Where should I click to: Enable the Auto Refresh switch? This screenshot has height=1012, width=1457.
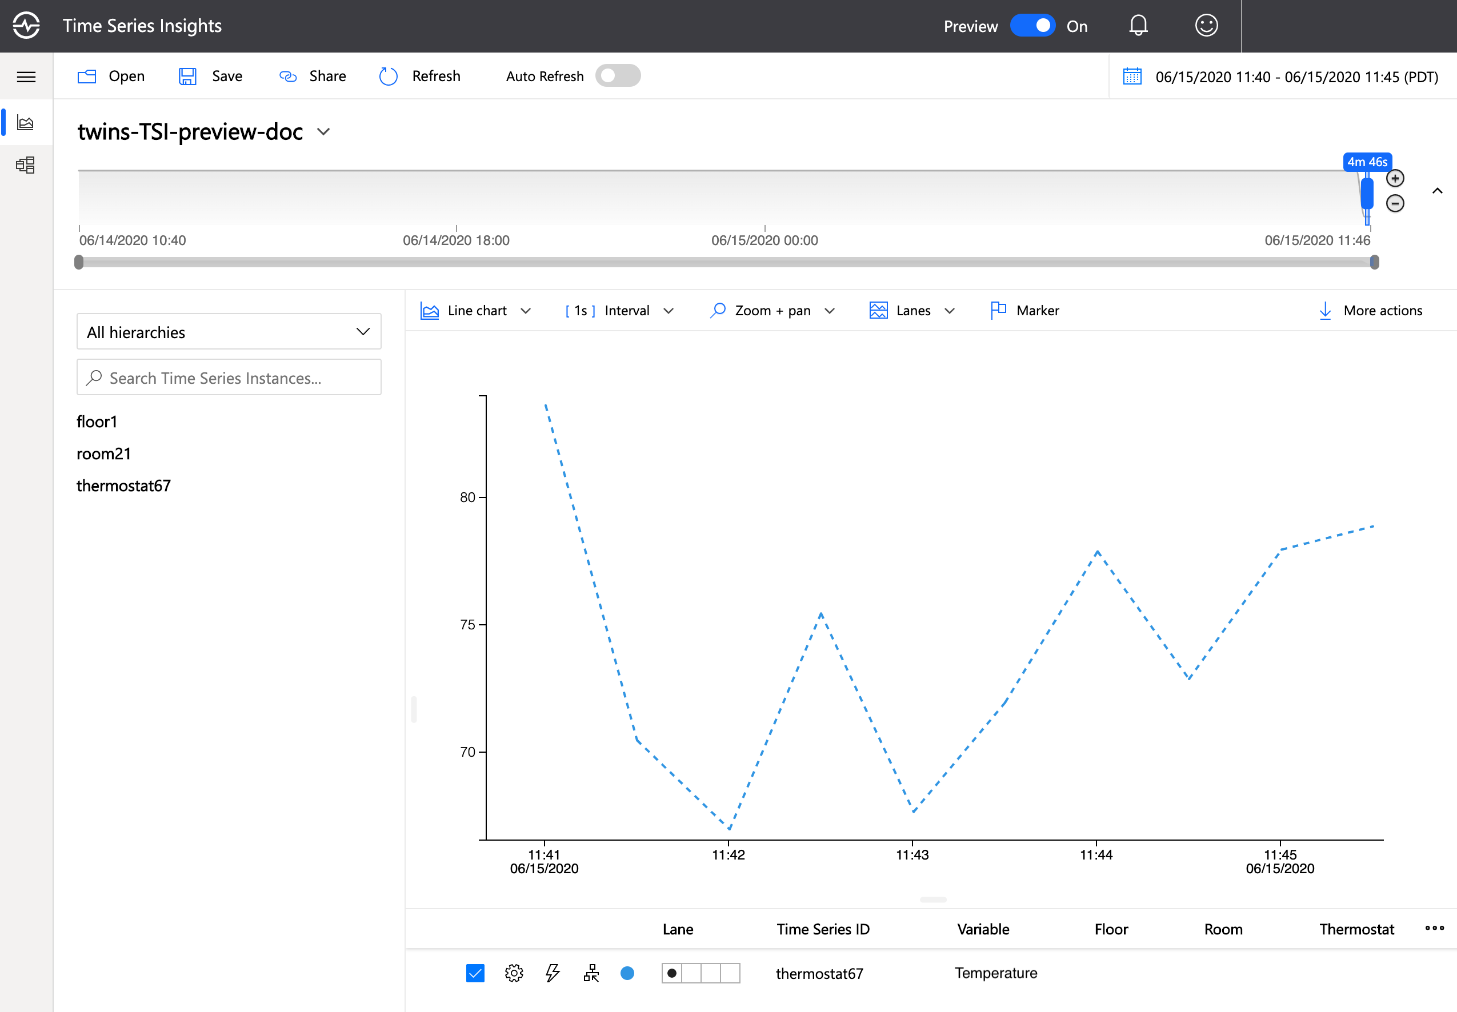point(618,75)
